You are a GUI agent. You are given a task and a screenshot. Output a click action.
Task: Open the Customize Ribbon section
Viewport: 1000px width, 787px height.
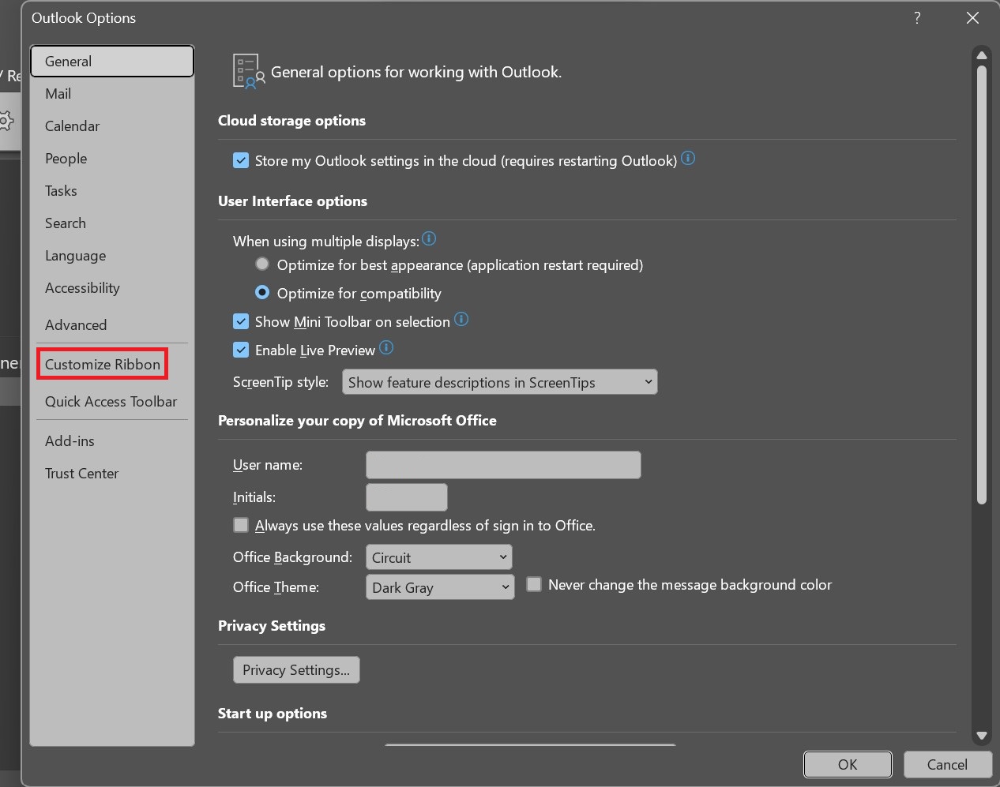[103, 365]
